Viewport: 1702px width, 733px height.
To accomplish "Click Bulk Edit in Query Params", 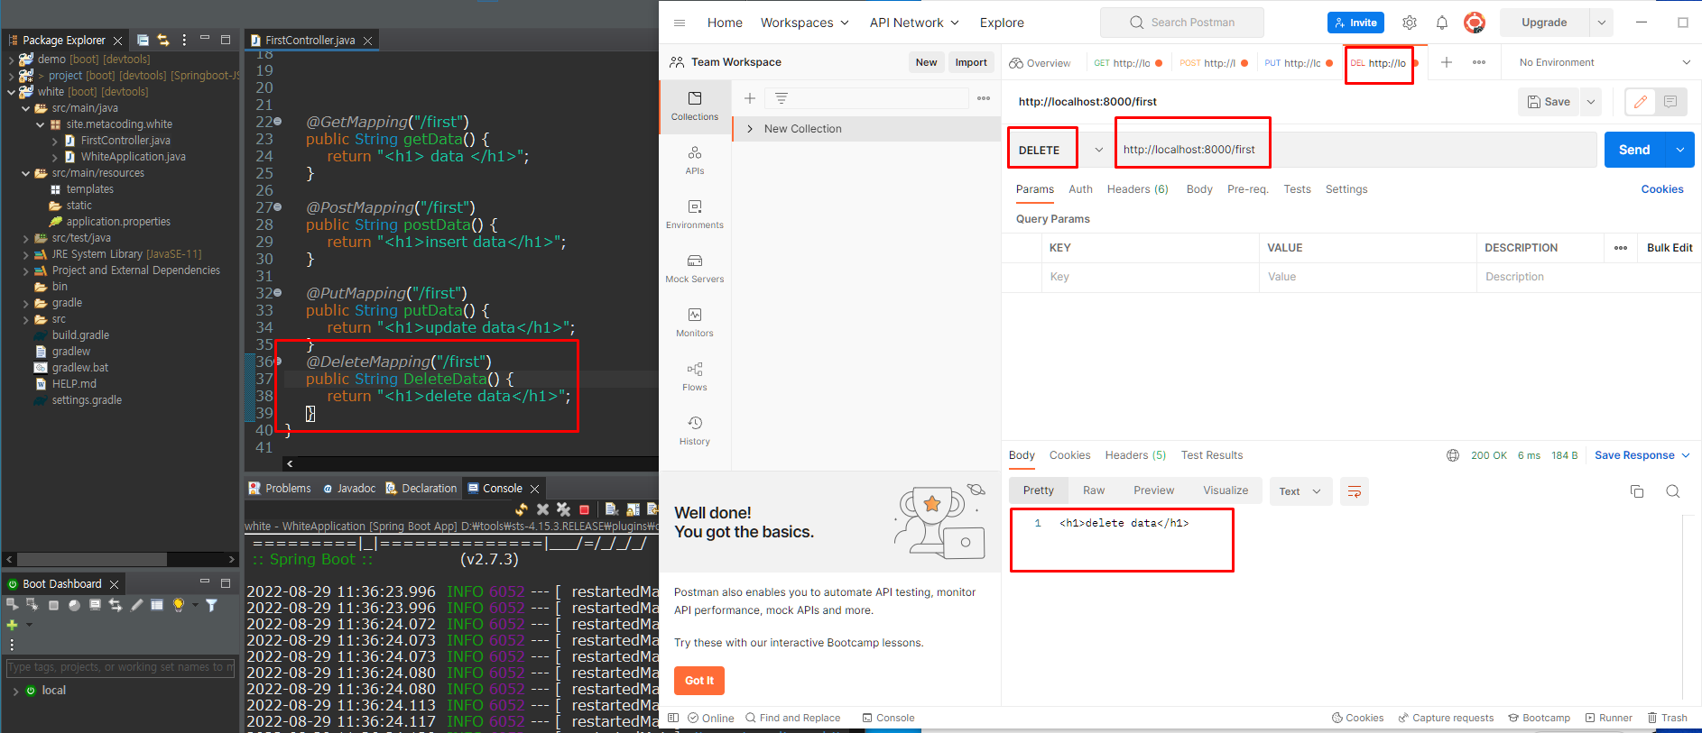I will [1670, 248].
